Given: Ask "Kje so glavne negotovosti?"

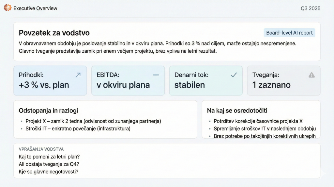Looking at the screenshot, I should pos(49,171).
